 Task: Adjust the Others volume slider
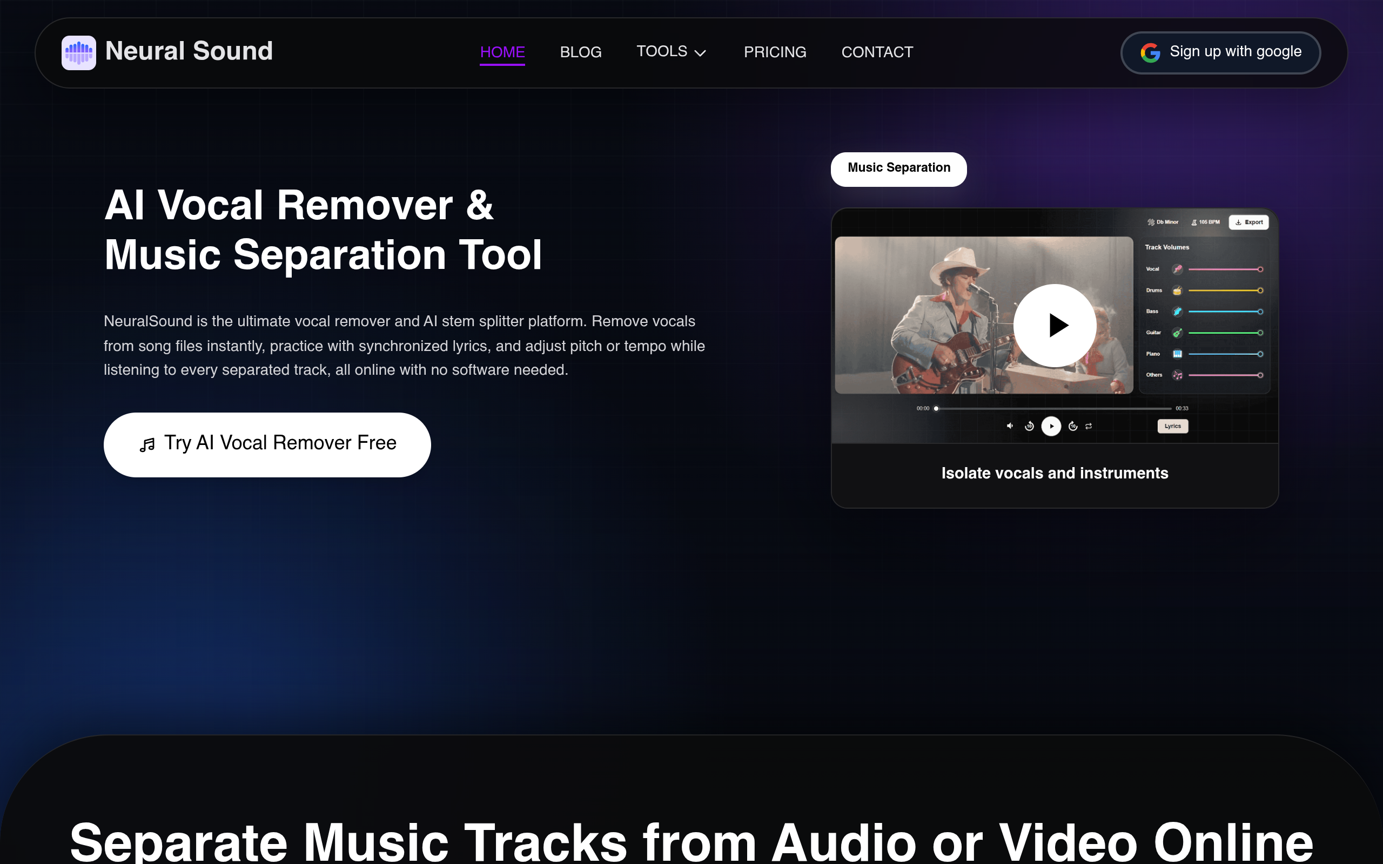coord(1225,375)
